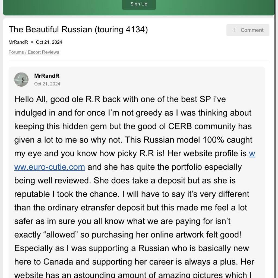Open MrRandR's profile from the thread byline
Viewport: 278px width, 278px height.
pyautogui.click(x=18, y=42)
